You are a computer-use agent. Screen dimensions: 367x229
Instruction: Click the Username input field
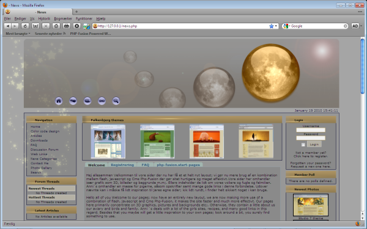(311, 130)
